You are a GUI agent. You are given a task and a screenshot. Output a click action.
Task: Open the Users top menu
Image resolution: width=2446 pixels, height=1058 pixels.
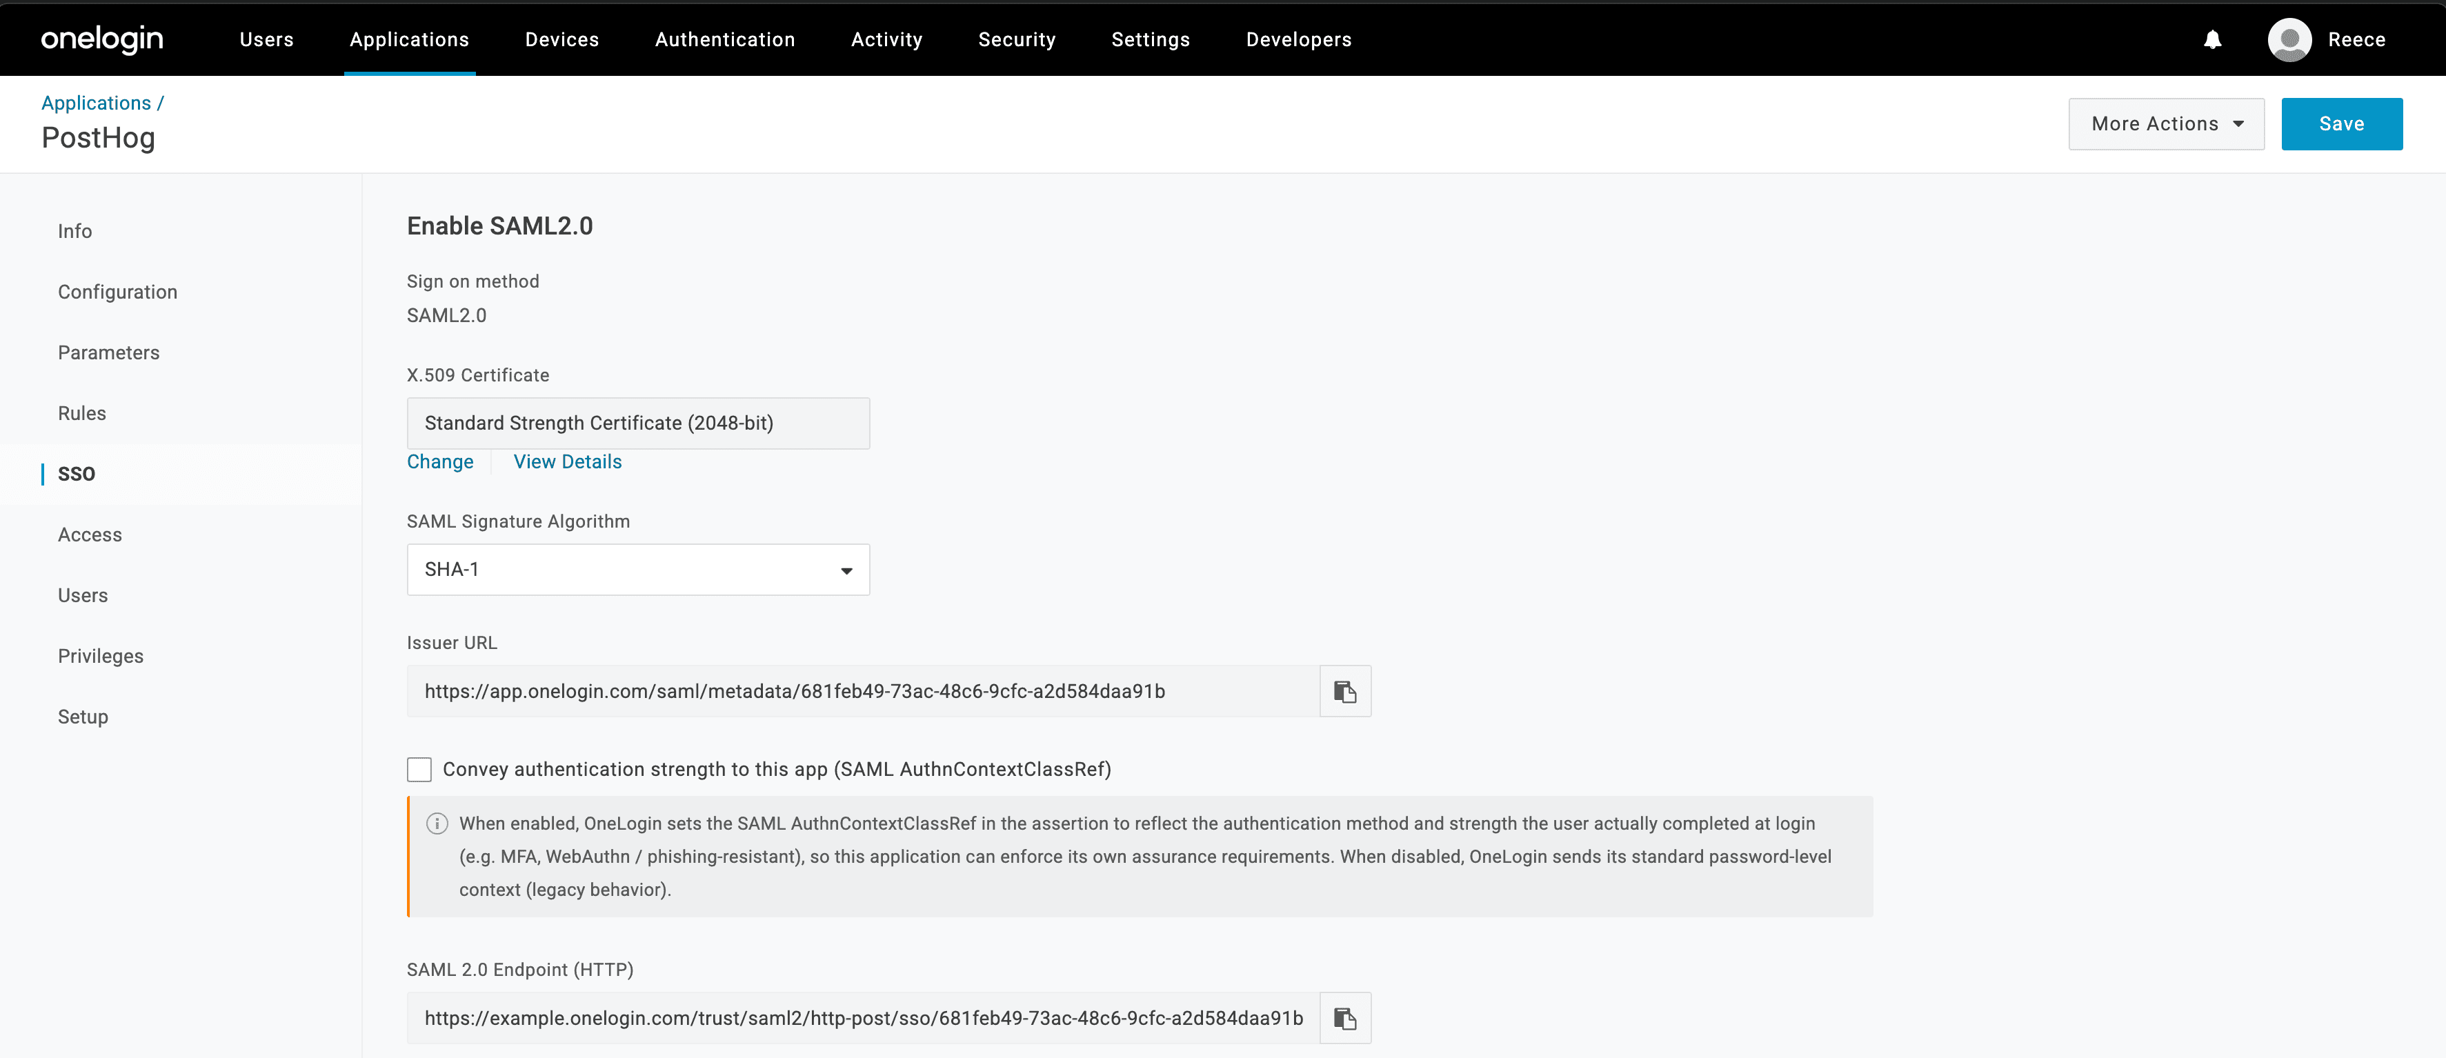267,39
